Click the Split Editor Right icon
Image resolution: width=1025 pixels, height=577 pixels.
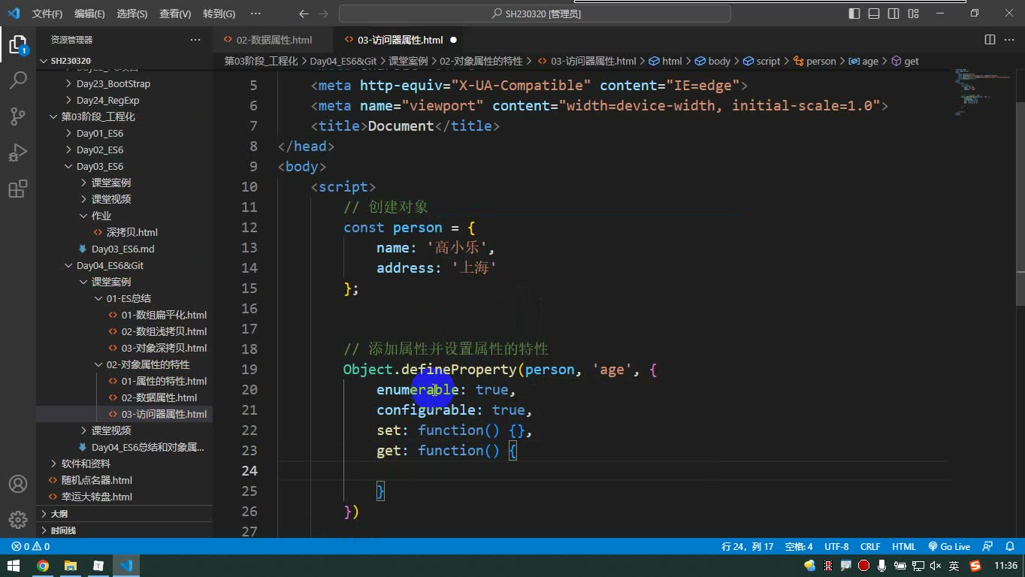click(990, 40)
